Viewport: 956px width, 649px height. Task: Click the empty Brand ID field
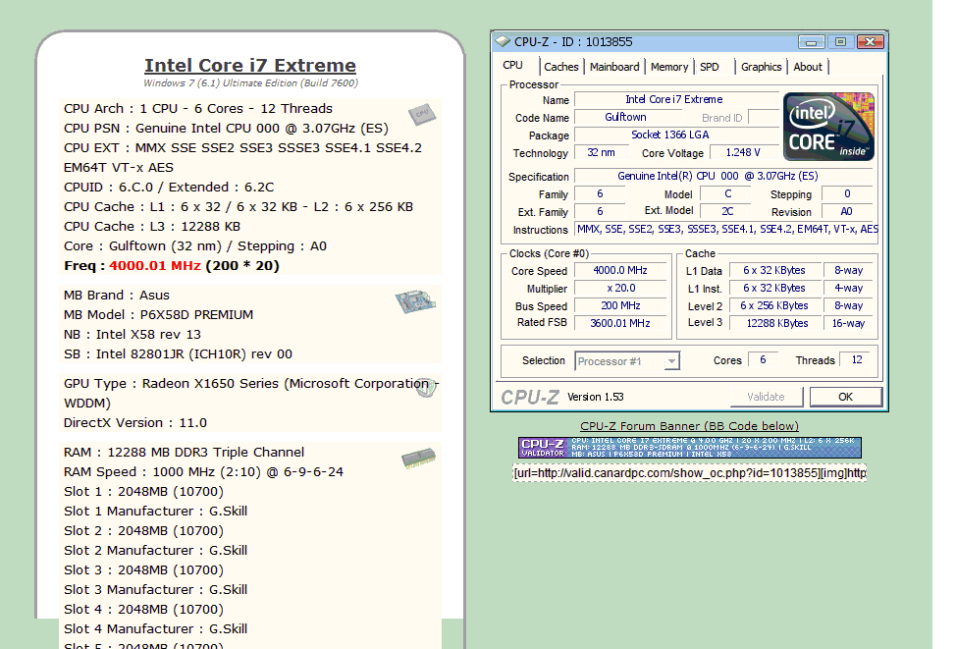pyautogui.click(x=764, y=117)
